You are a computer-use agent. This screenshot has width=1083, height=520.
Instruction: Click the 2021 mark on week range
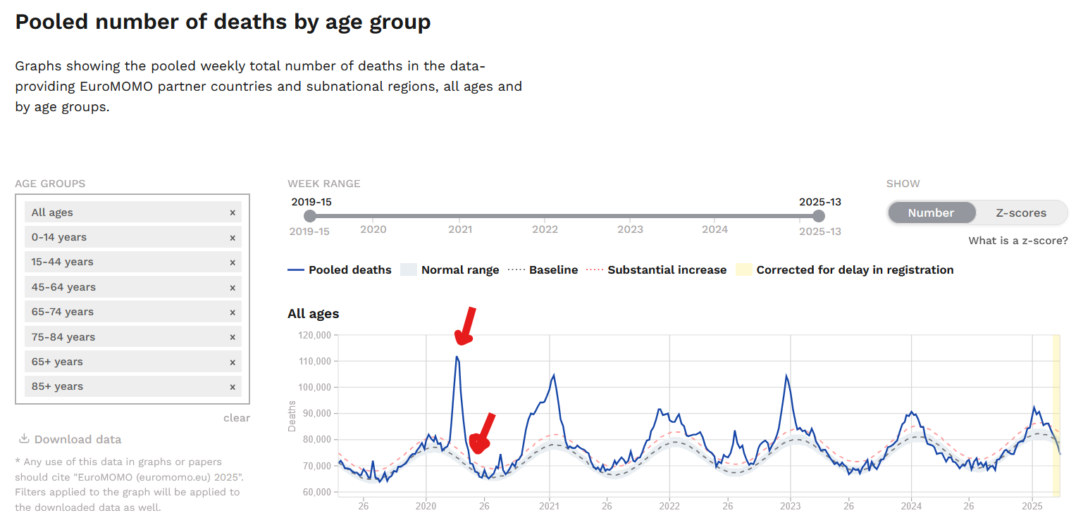click(460, 229)
